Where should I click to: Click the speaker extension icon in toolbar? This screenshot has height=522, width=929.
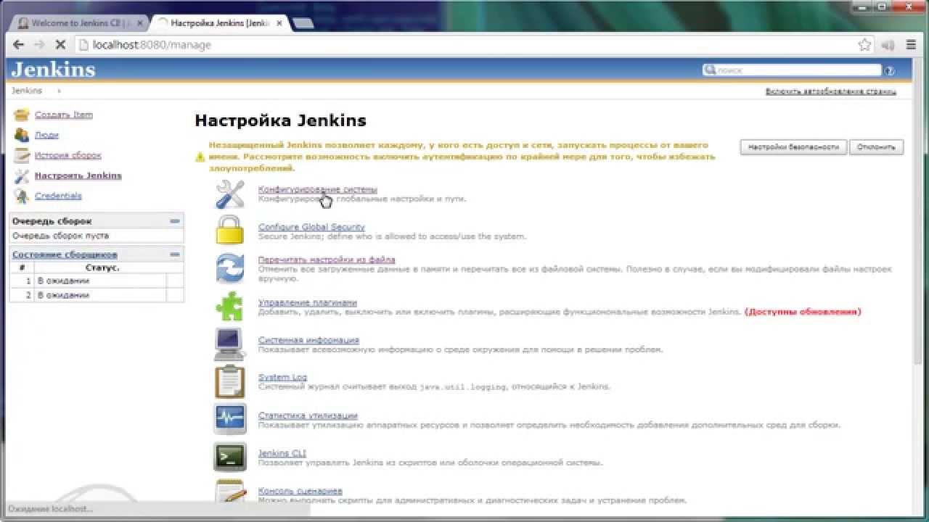point(888,45)
